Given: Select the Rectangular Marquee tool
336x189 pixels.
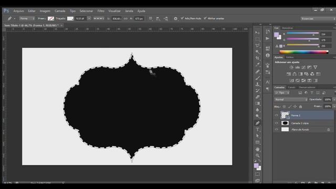Looking at the screenshot, I should click(257, 39).
